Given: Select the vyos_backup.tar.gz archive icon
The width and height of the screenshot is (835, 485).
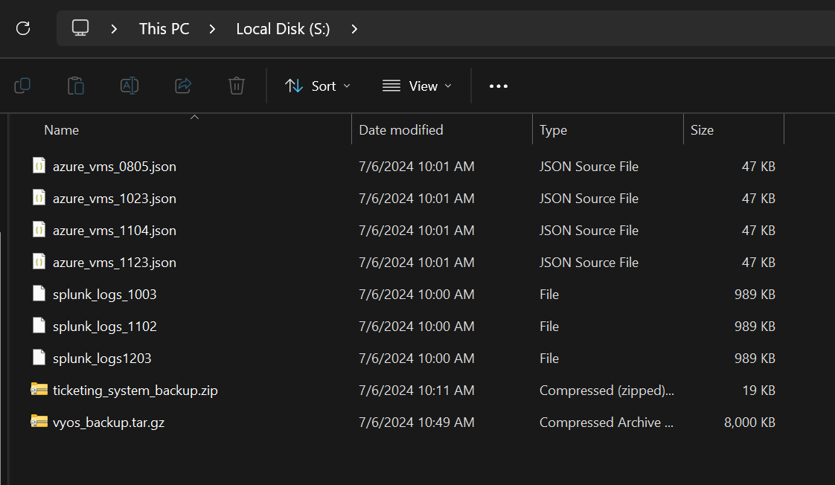Looking at the screenshot, I should tap(39, 422).
